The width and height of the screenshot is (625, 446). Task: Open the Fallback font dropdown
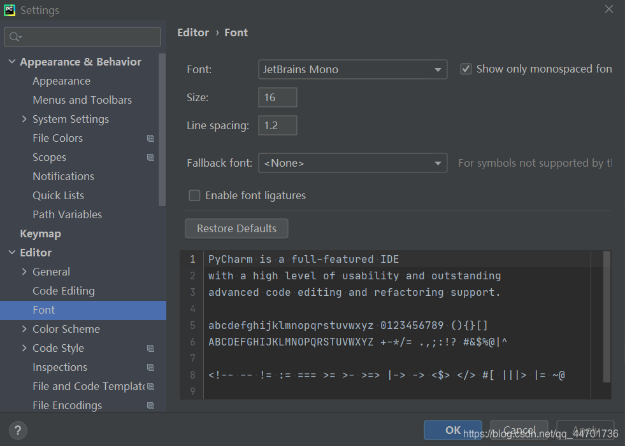point(353,163)
